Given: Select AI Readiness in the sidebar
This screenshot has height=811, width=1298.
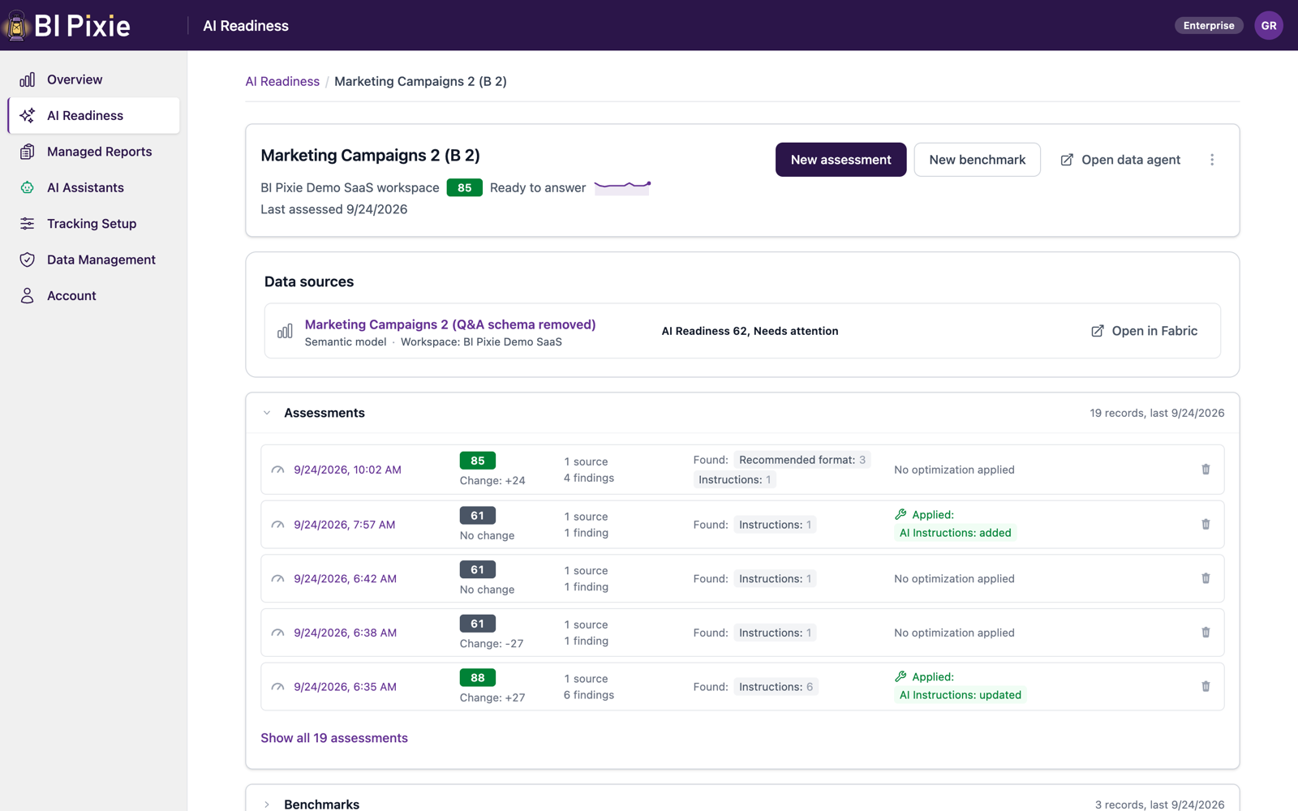Looking at the screenshot, I should point(93,115).
